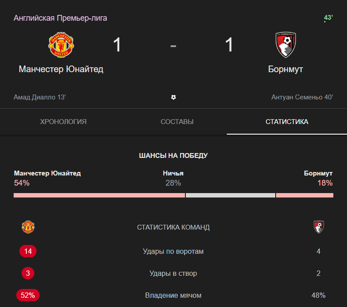The height and width of the screenshot is (307, 347).
Task: Click the red 3 shots on target badge
Action: 28,273
